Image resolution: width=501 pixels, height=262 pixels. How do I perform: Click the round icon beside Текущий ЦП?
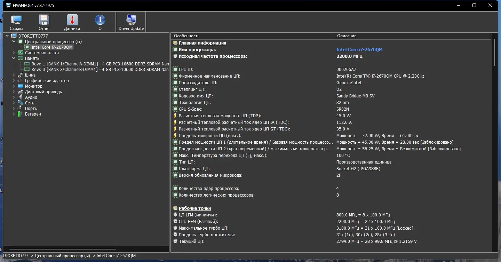tap(175, 241)
